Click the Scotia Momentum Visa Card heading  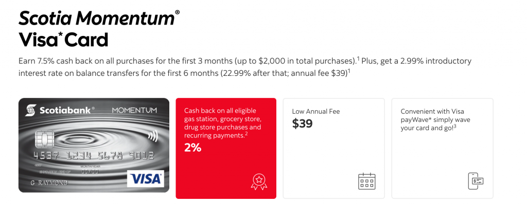tap(99, 29)
